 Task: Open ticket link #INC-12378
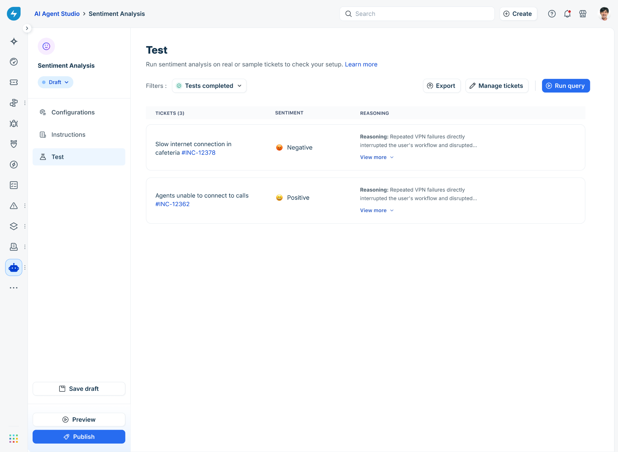click(198, 153)
